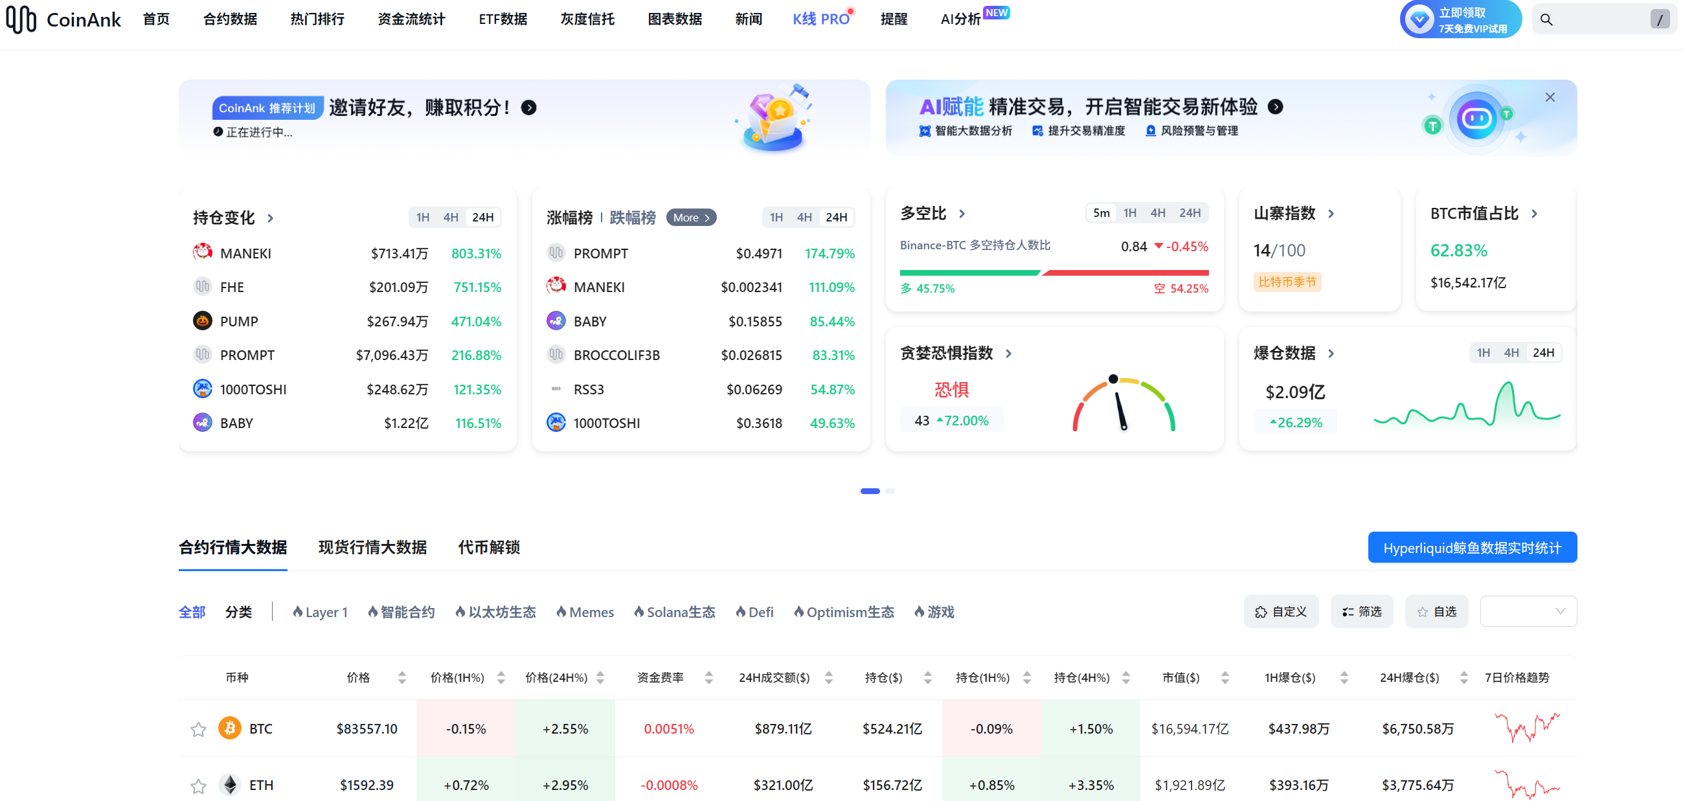Select 4H in 爆仓数据 panel
This screenshot has height=801, width=1683.
[x=1511, y=353]
